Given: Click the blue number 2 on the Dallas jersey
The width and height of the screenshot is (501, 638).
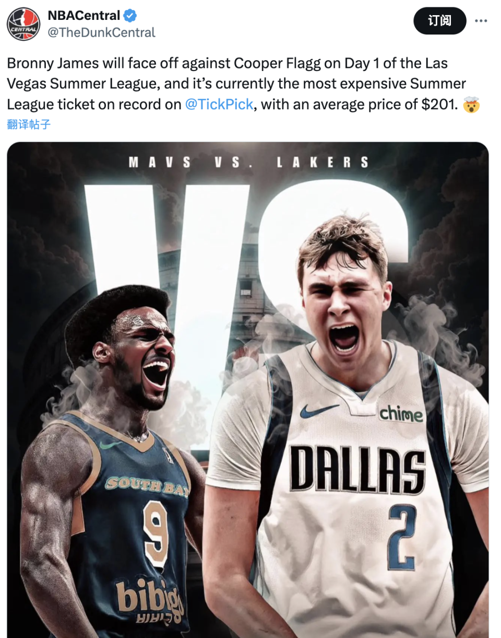Looking at the screenshot, I should pos(402,537).
